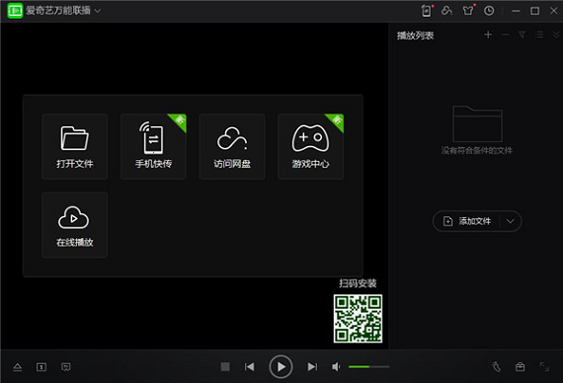The width and height of the screenshot is (563, 383).
Task: Expand the 爱奇艺万能联播 title menu arrow
Action: [98, 11]
